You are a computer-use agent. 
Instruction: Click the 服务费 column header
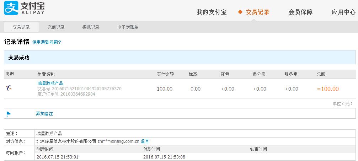pos(291,74)
